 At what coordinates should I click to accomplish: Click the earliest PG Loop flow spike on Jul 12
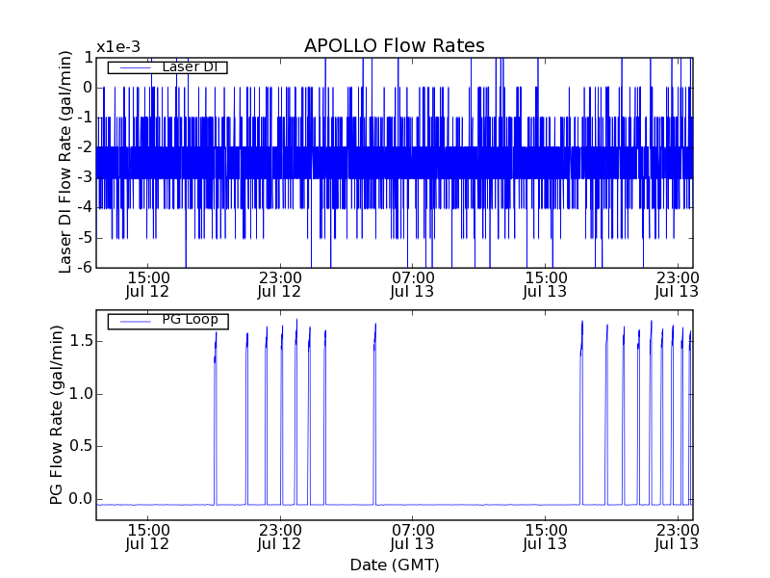(x=215, y=418)
